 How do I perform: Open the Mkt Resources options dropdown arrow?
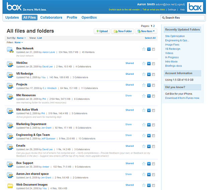click(x=149, y=96)
